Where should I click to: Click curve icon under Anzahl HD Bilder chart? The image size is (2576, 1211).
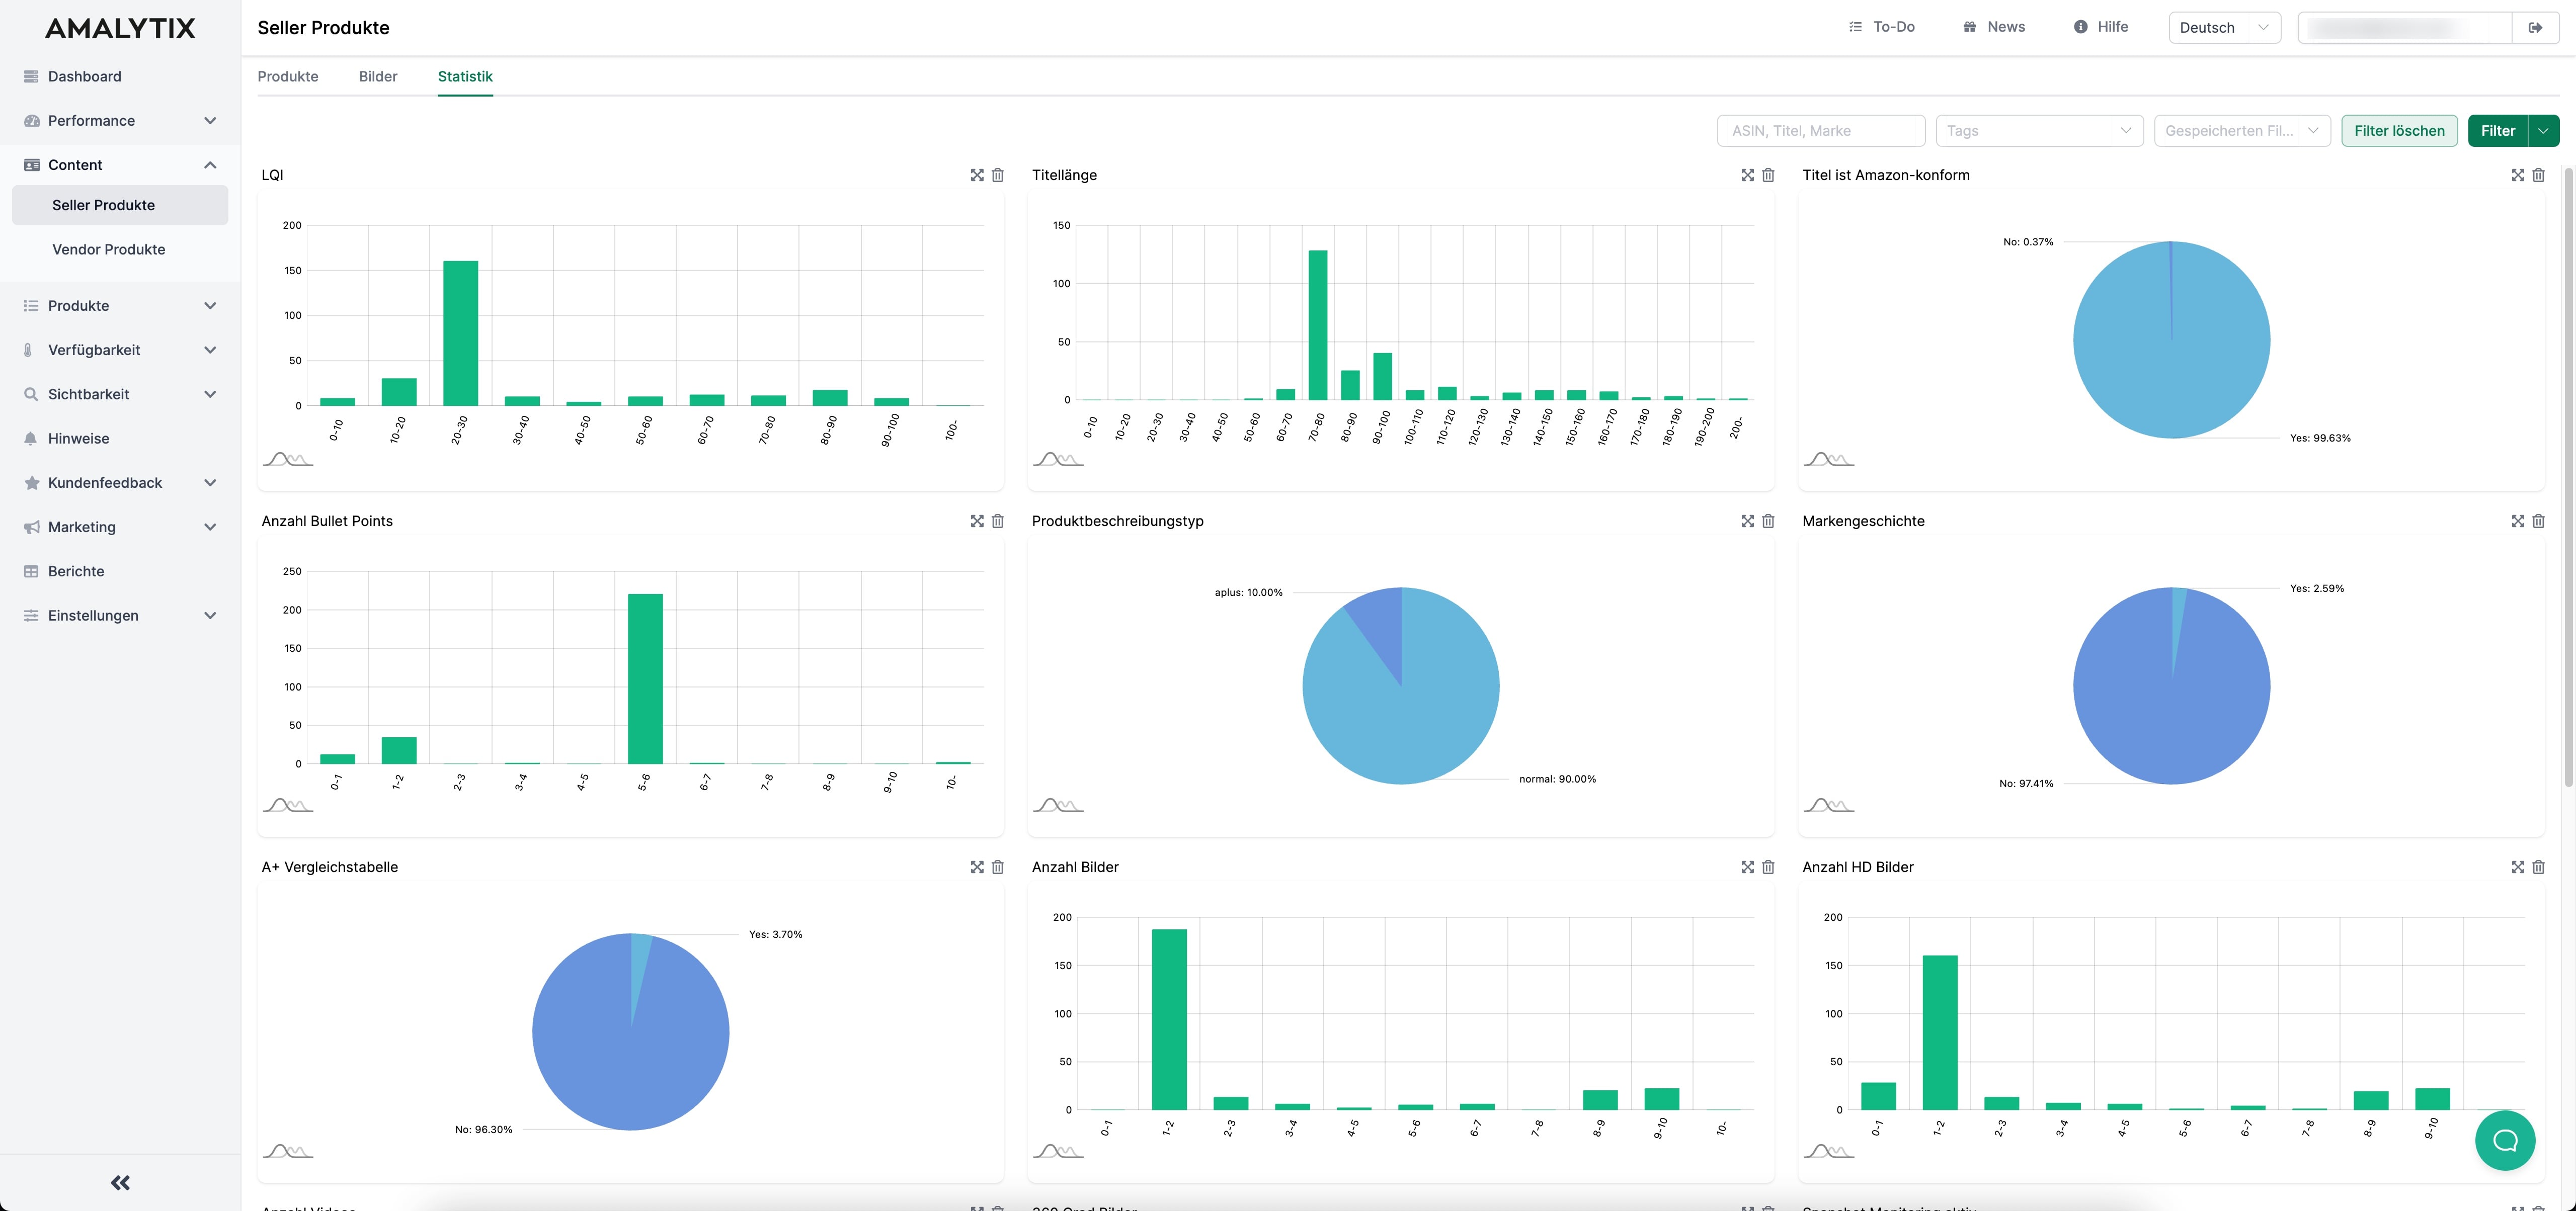pos(1829,1151)
